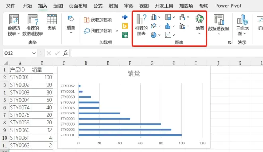Click the cancel X formula button
Viewport: 263px width, 152px height.
(49, 53)
